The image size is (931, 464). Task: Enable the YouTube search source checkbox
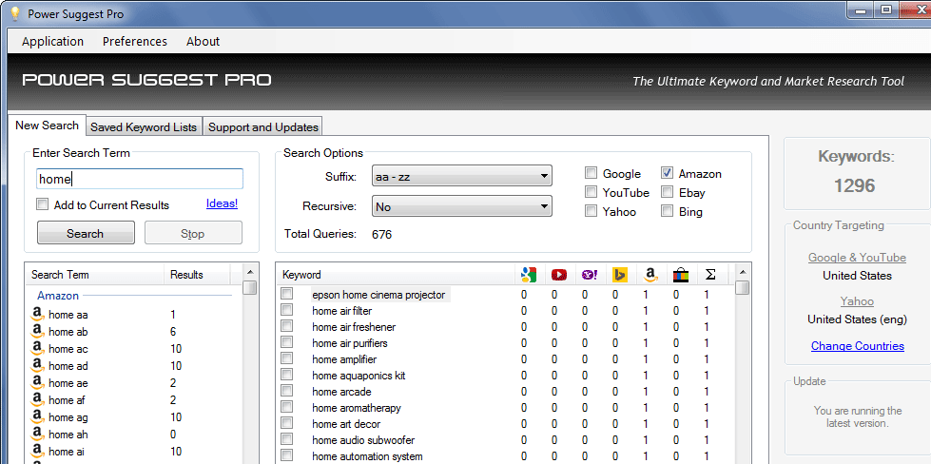[x=591, y=192]
